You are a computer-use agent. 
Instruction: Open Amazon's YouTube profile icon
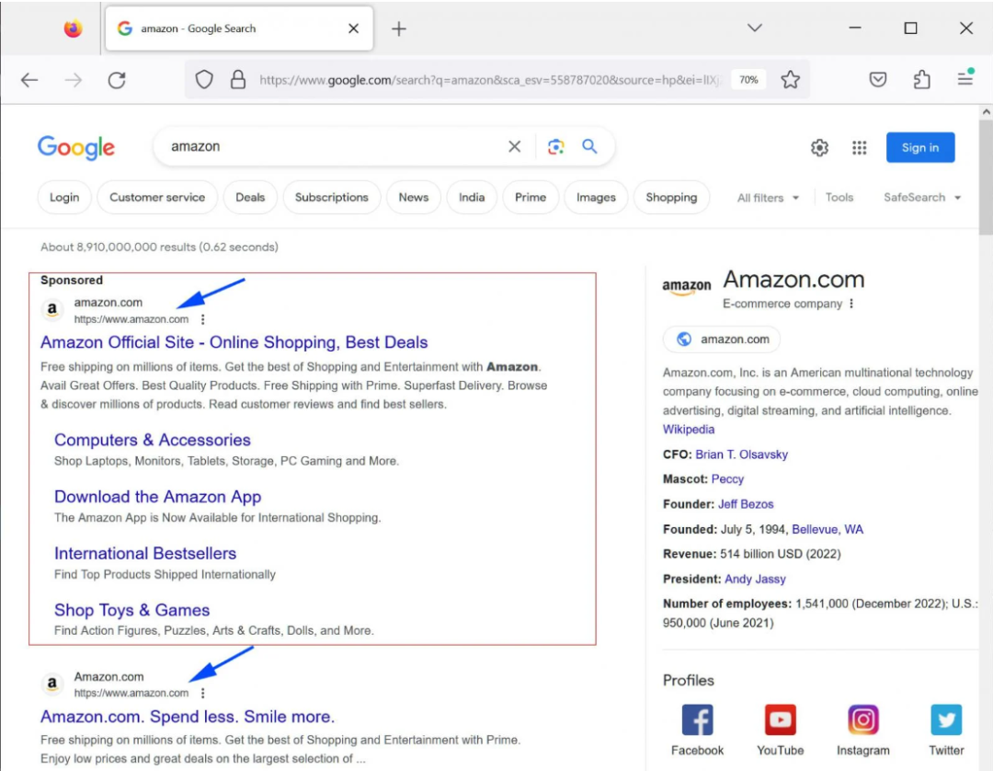point(781,719)
